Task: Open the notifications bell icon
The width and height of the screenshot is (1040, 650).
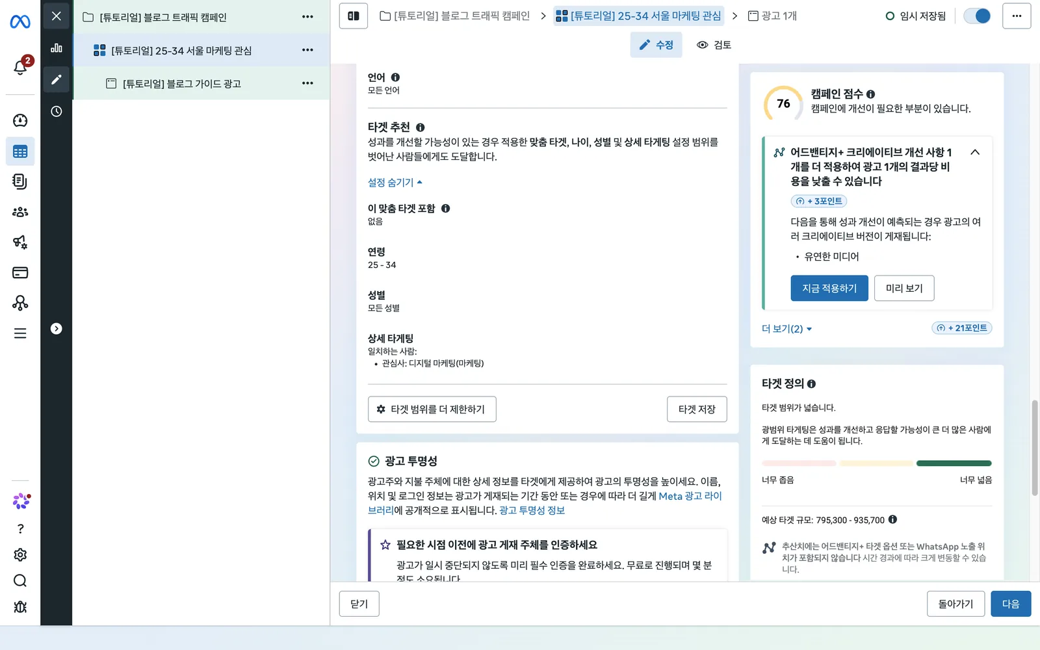Action: tap(20, 67)
